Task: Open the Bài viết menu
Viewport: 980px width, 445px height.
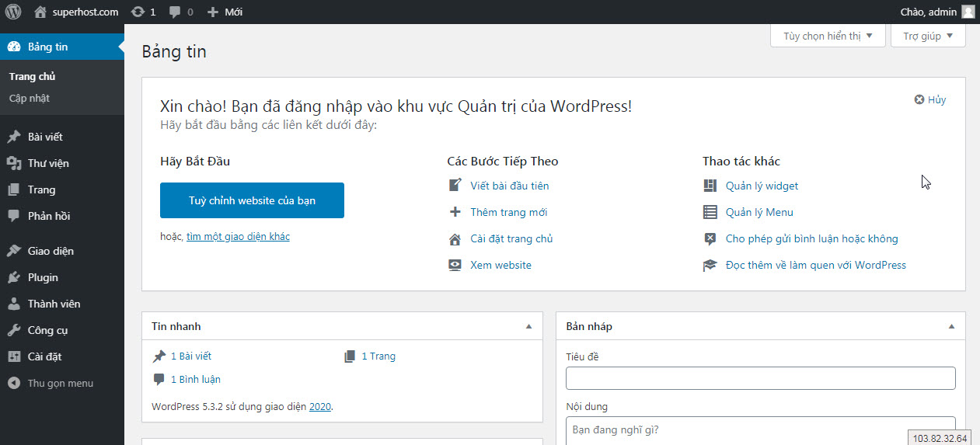Action: [45, 137]
